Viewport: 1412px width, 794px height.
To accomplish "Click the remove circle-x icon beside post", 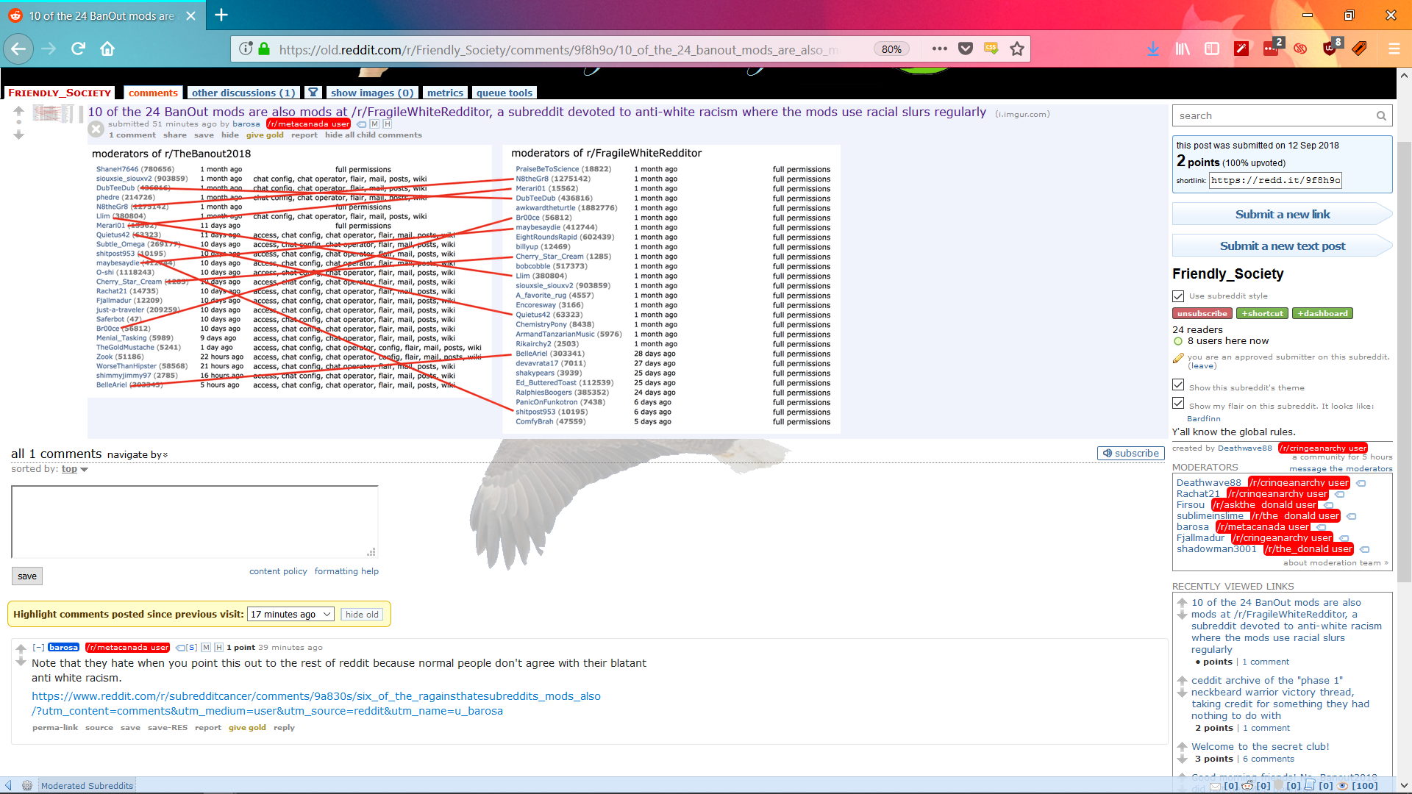I will (96, 129).
